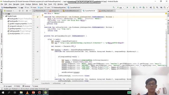Click Android Studio icon on taskbar

click(x=45, y=92)
